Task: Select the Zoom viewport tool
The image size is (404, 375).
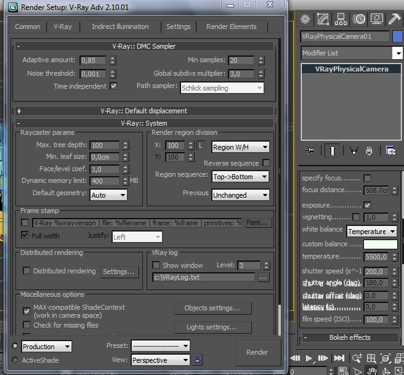Action: point(357,358)
